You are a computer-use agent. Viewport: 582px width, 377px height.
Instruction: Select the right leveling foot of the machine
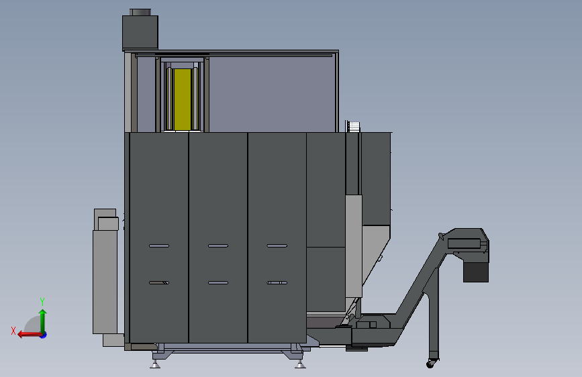(300, 364)
